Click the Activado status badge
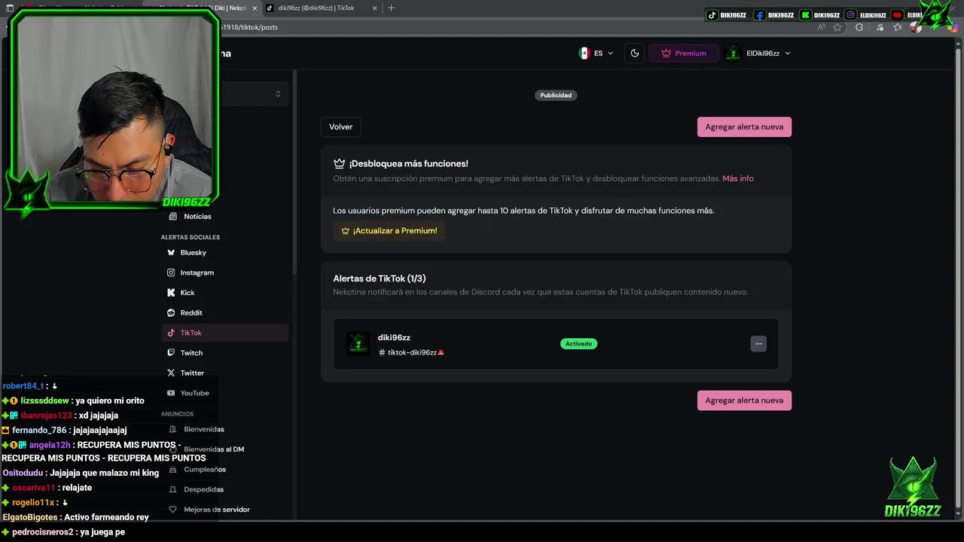The width and height of the screenshot is (964, 542). [578, 343]
